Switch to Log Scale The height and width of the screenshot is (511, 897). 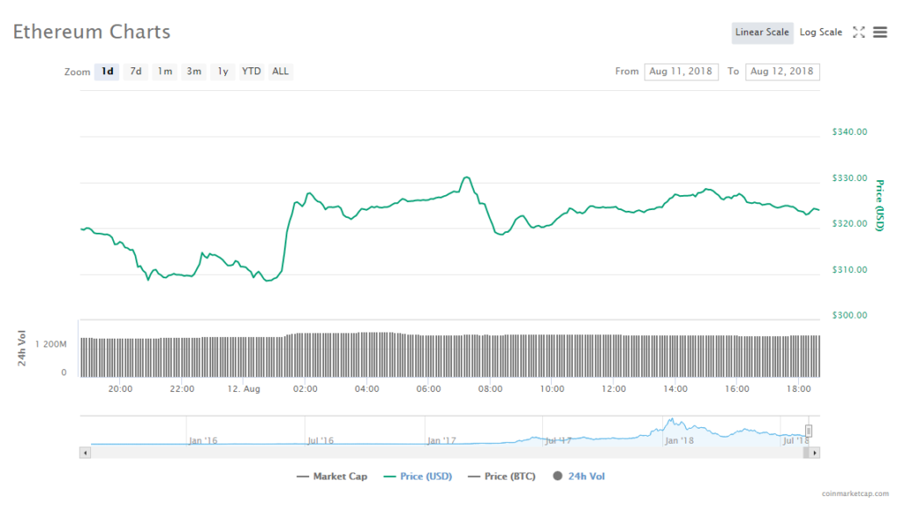[x=821, y=32]
